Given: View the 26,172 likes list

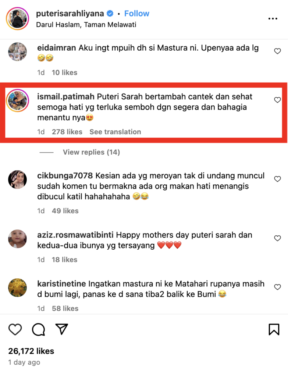Looking at the screenshot, I should point(31,351).
